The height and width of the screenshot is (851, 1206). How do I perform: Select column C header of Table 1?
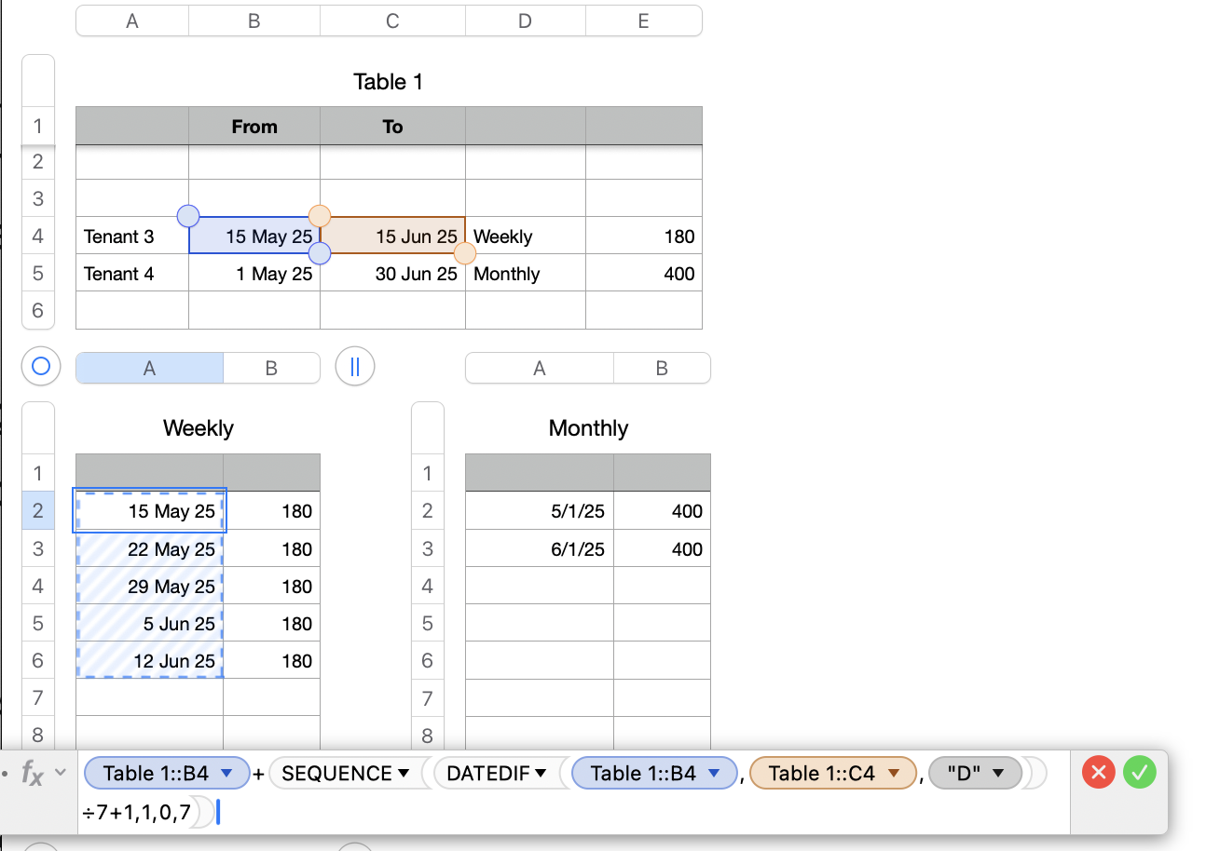click(x=392, y=20)
